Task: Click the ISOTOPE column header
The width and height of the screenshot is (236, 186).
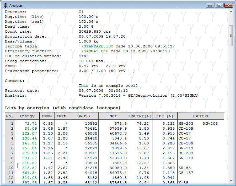Action: (x=200, y=116)
